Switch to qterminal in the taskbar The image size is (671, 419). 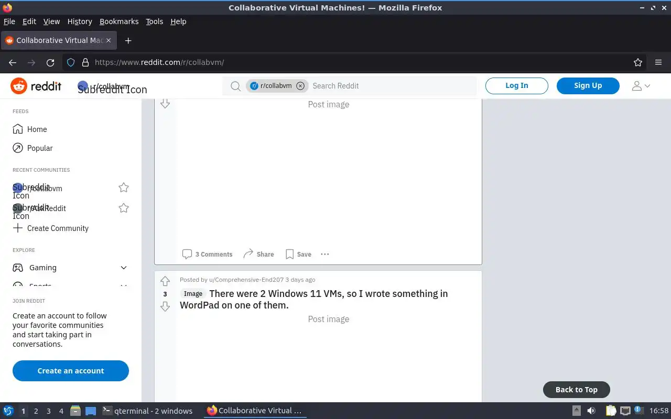coord(147,411)
